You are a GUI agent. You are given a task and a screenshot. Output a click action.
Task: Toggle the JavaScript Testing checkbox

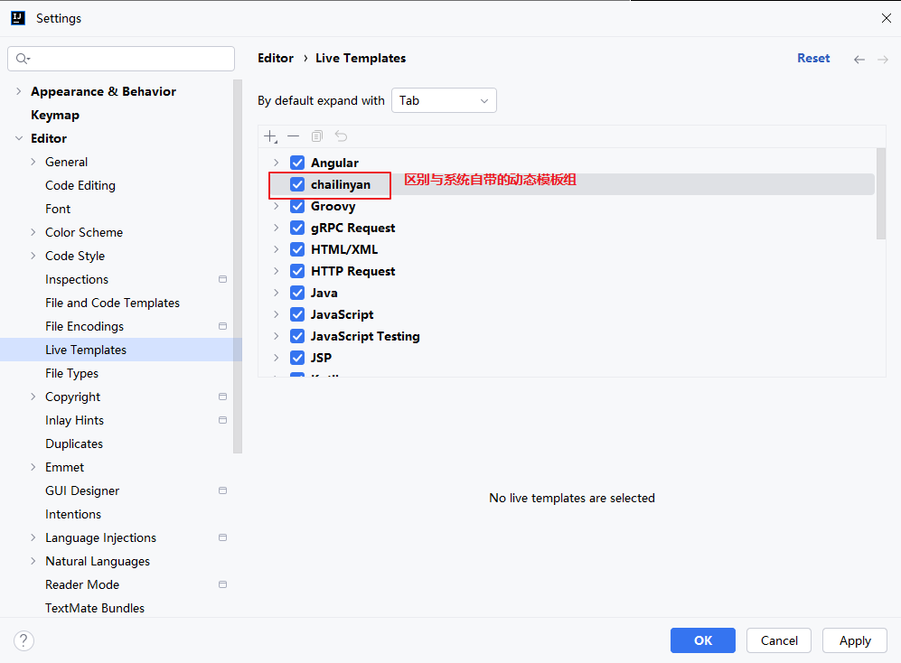click(x=297, y=336)
